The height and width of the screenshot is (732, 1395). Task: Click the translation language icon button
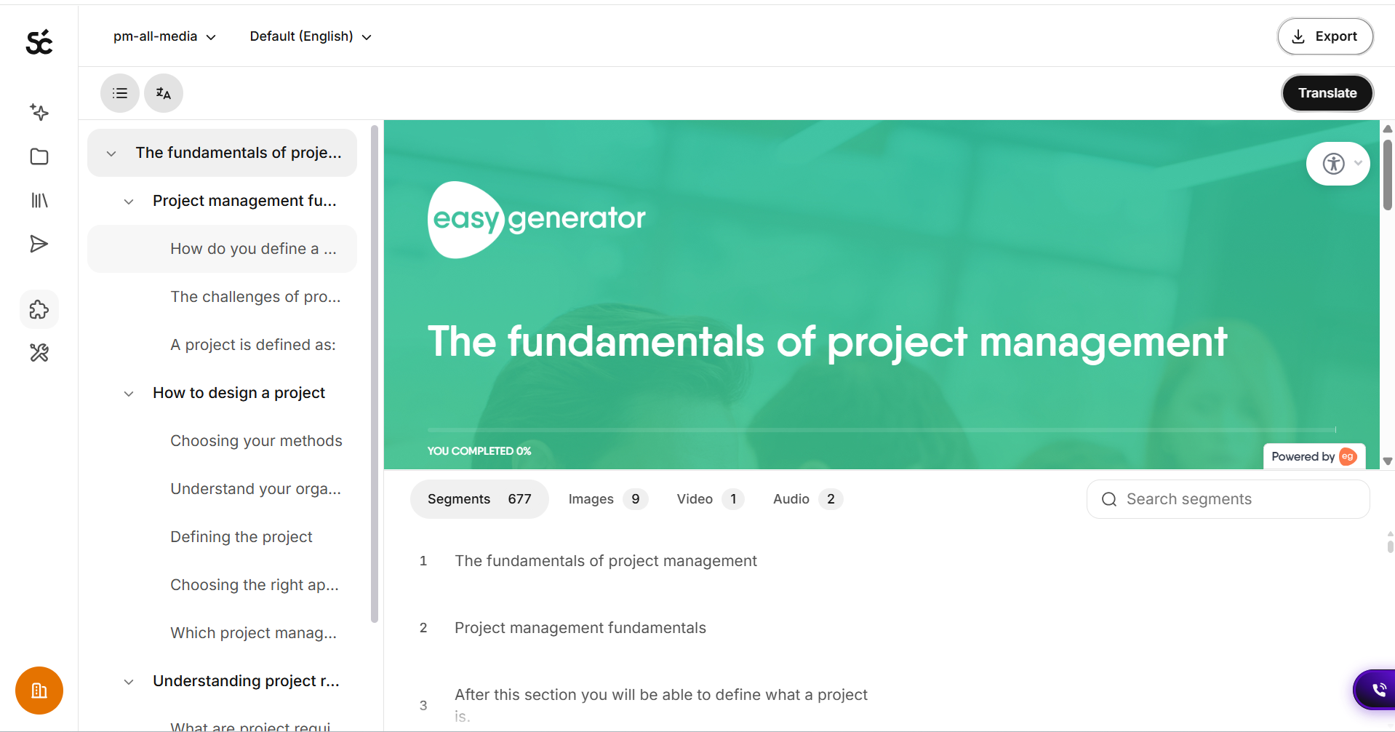164,93
